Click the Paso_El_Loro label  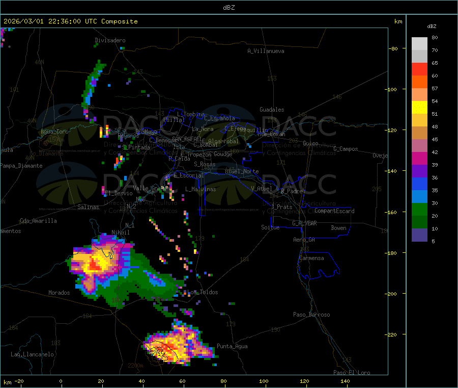click(x=352, y=373)
